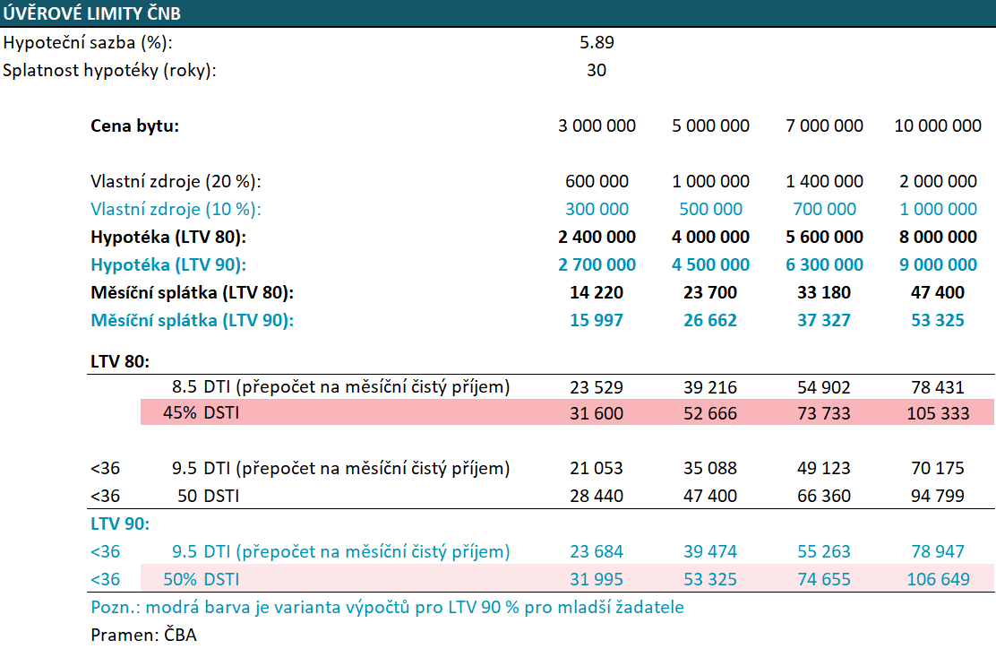This screenshot has height=649, width=996.
Task: Click the 8.5 DTI income value 39 216
Action: (710, 387)
